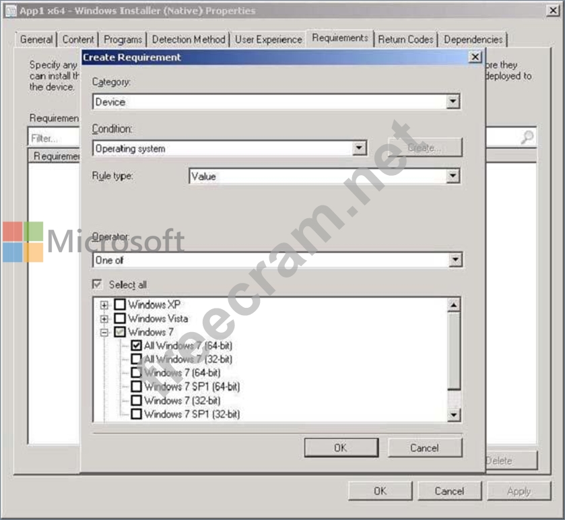This screenshot has width=565, height=520.
Task: Go to the User Experience tab
Action: click(x=269, y=39)
